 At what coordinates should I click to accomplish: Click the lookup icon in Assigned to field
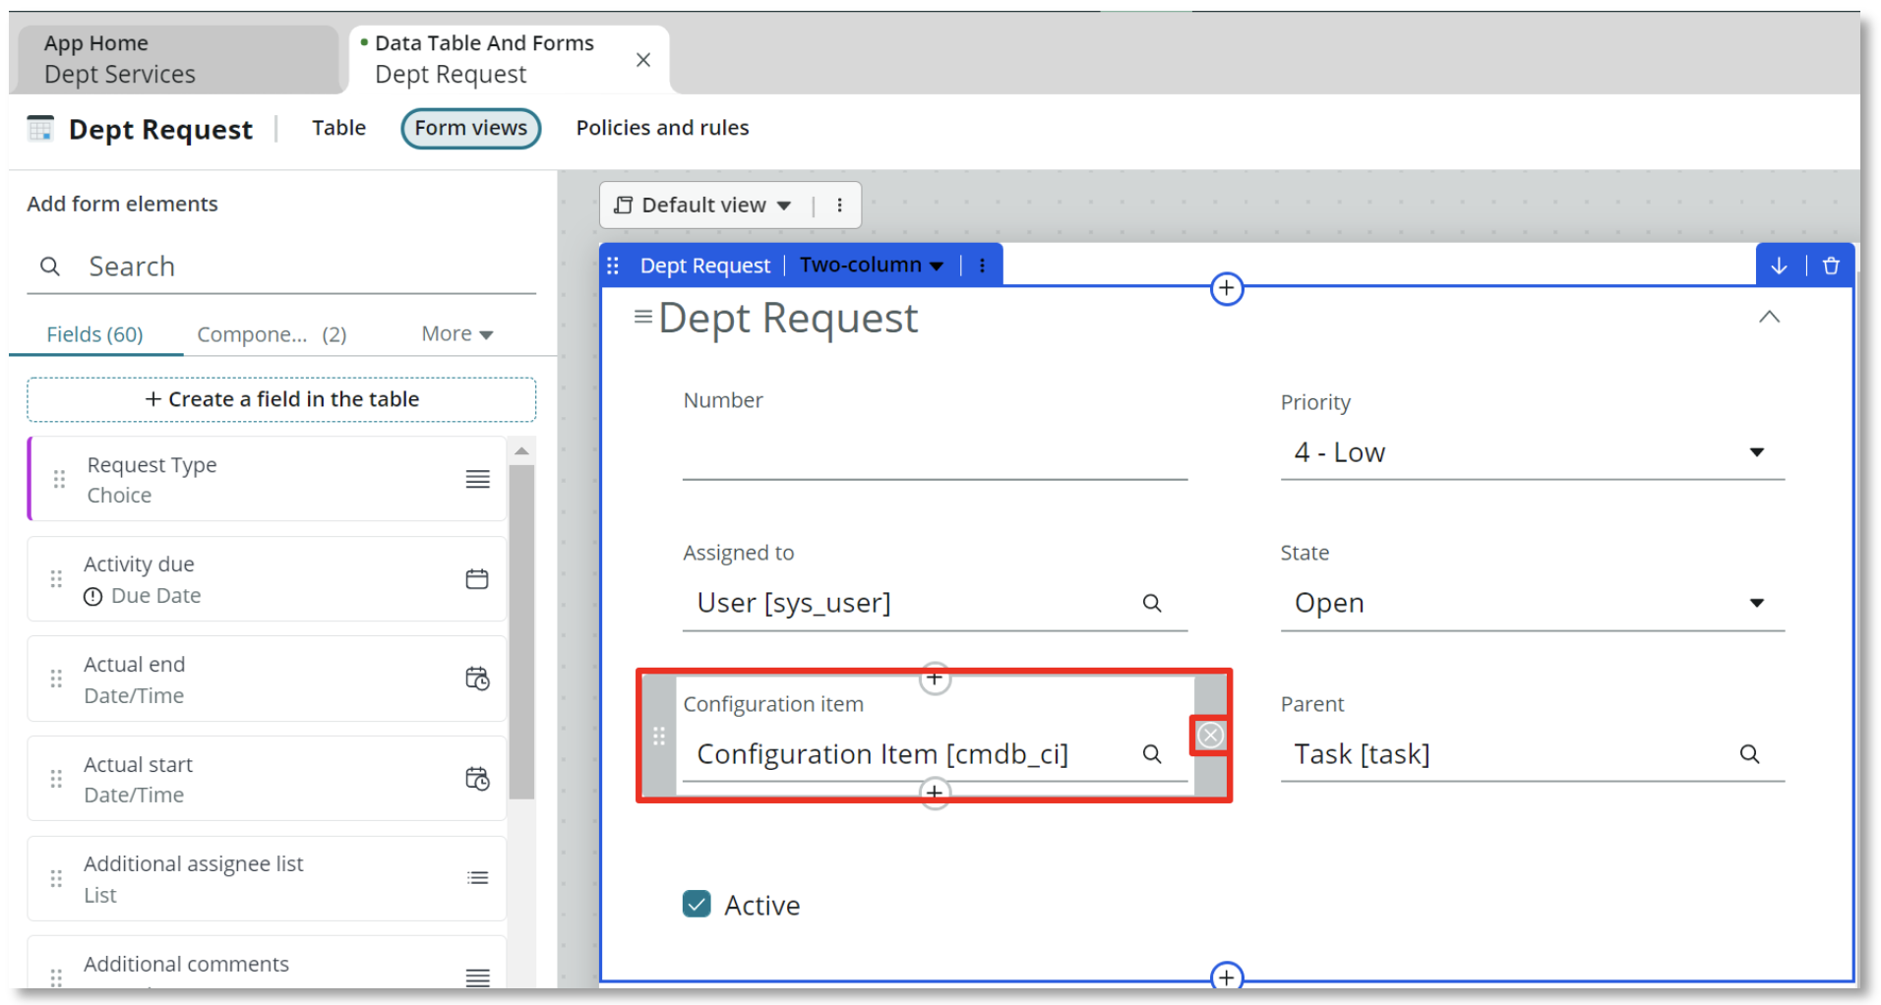coord(1152,603)
